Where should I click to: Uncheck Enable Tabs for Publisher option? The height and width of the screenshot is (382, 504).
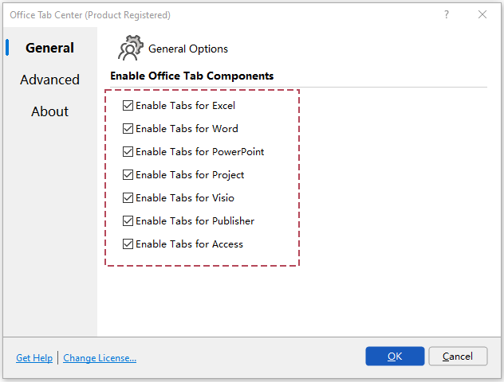coord(128,221)
